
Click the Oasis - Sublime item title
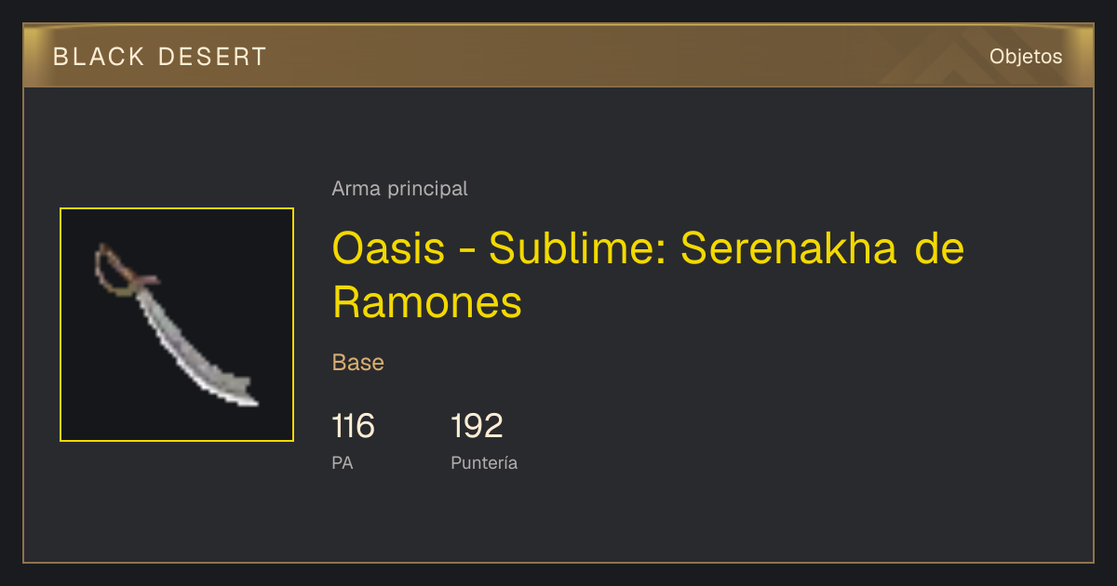pyautogui.click(x=648, y=275)
